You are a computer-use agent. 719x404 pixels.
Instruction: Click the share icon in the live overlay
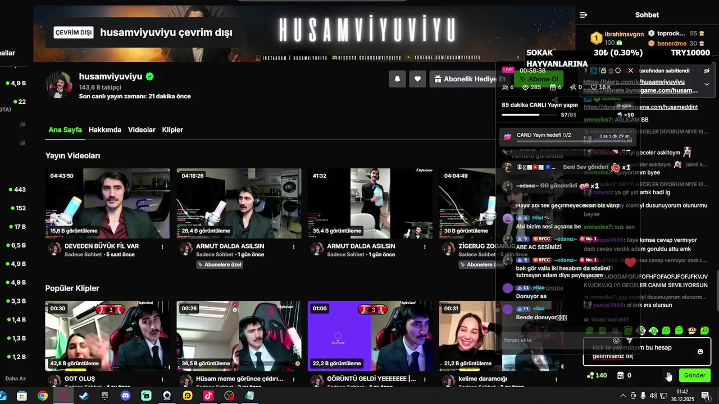coord(555,100)
